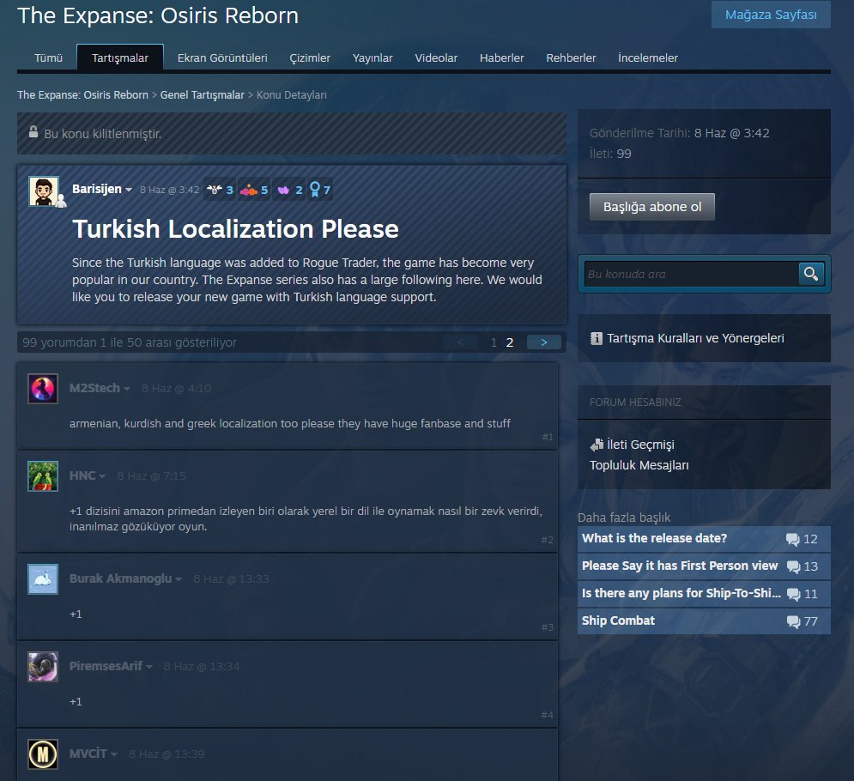This screenshot has height=781, width=854.
Task: Select the Tartışmalar tab
Action: 120,58
